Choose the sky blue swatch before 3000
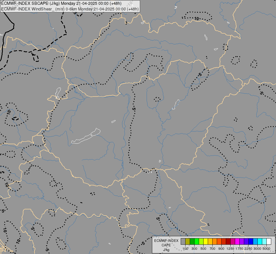 pyautogui.click(x=255, y=242)
